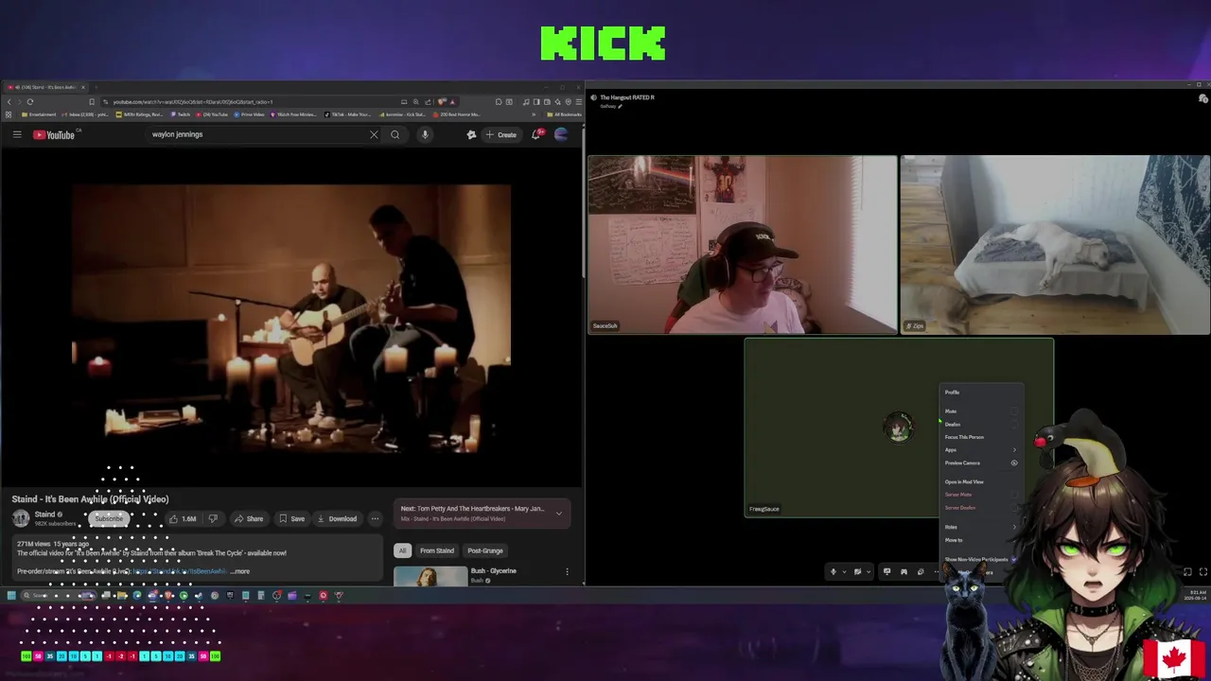
Task: Show hidden bookmarks with the overflow chevron
Action: coord(534,114)
